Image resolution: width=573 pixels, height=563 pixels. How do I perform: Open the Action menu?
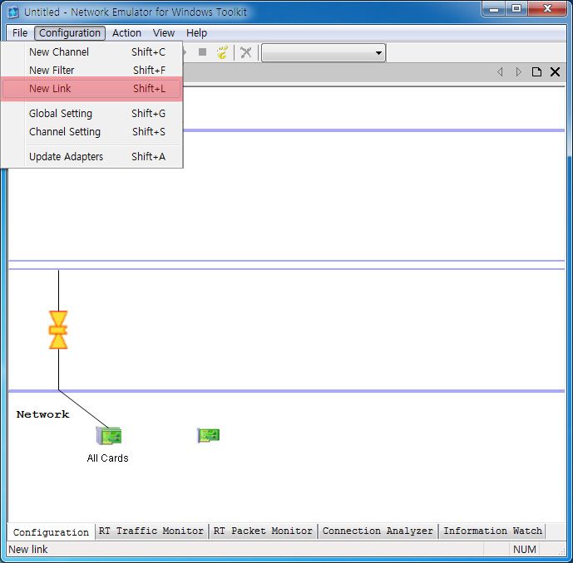click(x=126, y=33)
